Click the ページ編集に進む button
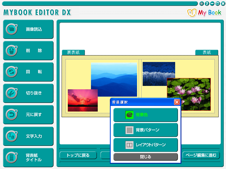Image resolution: width=226 pixels, height=169 pixels. (201, 155)
